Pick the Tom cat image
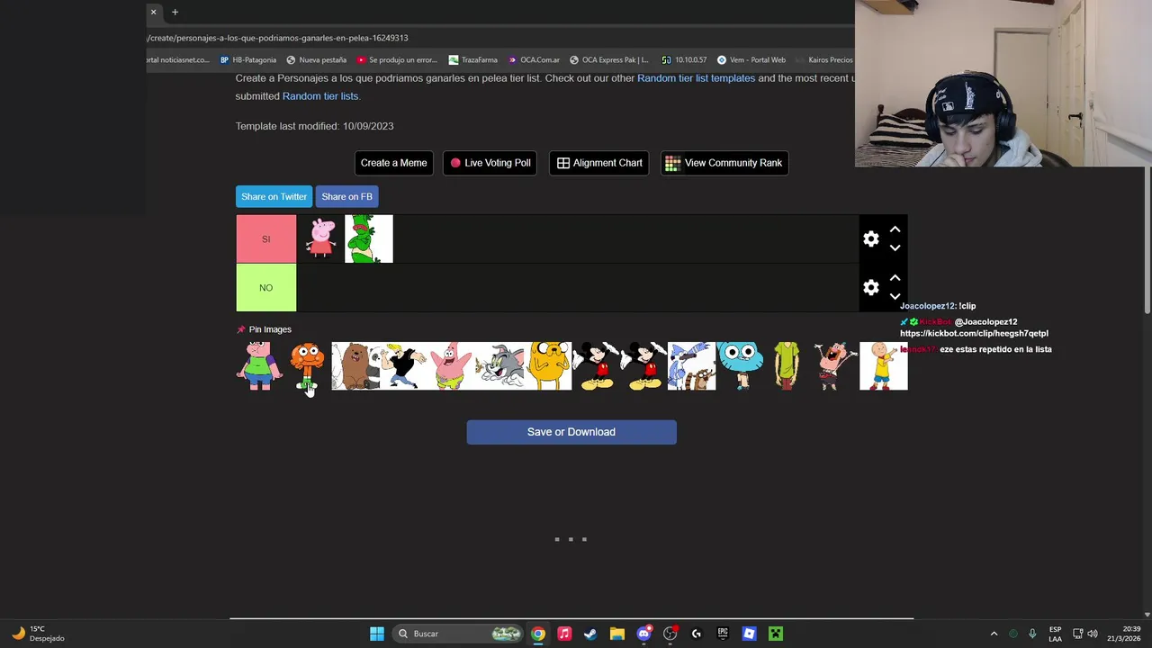The width and height of the screenshot is (1152, 648). 499,365
